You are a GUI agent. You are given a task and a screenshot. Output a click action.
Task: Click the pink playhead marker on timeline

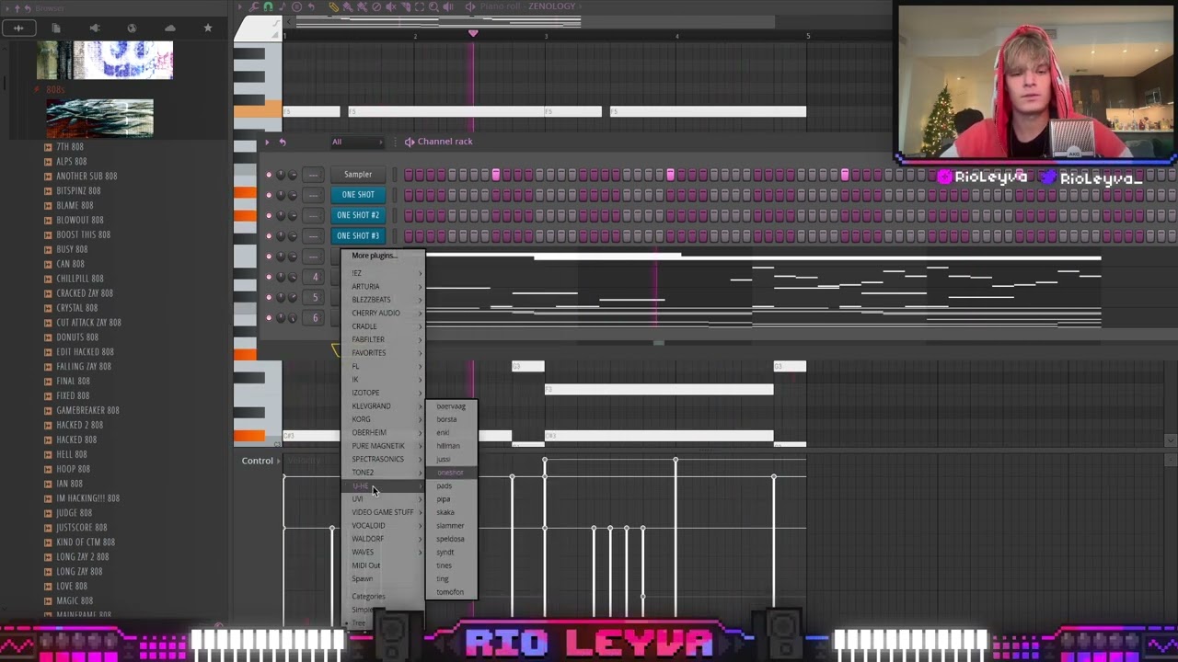(x=473, y=34)
